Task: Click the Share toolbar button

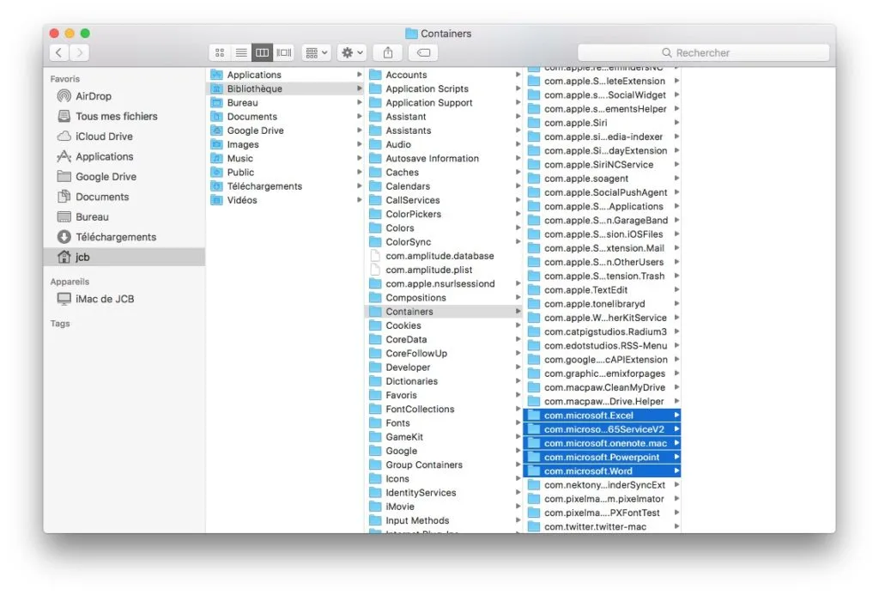Action: pyautogui.click(x=388, y=52)
